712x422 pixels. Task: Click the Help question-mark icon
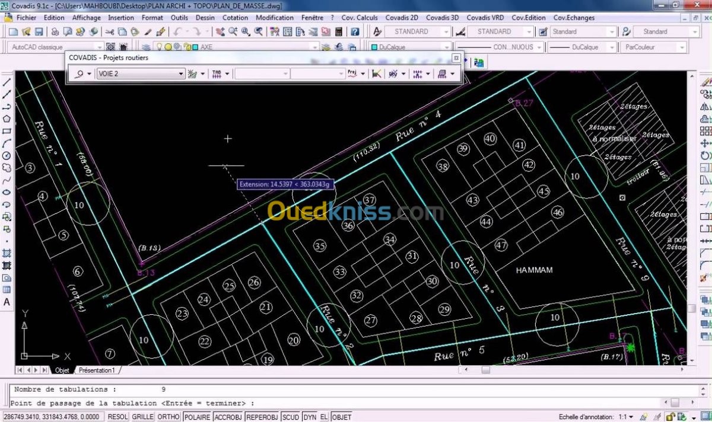[354, 31]
